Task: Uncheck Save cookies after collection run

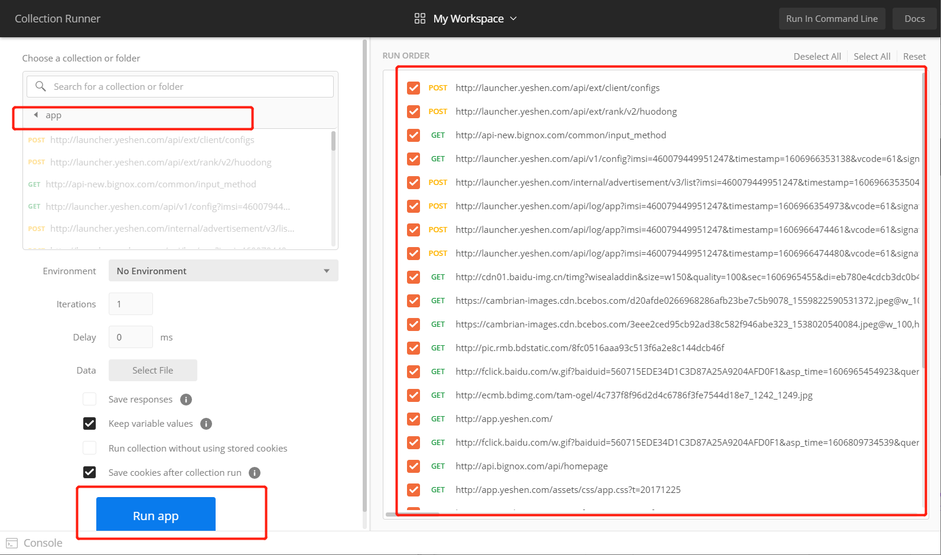Action: pyautogui.click(x=90, y=472)
